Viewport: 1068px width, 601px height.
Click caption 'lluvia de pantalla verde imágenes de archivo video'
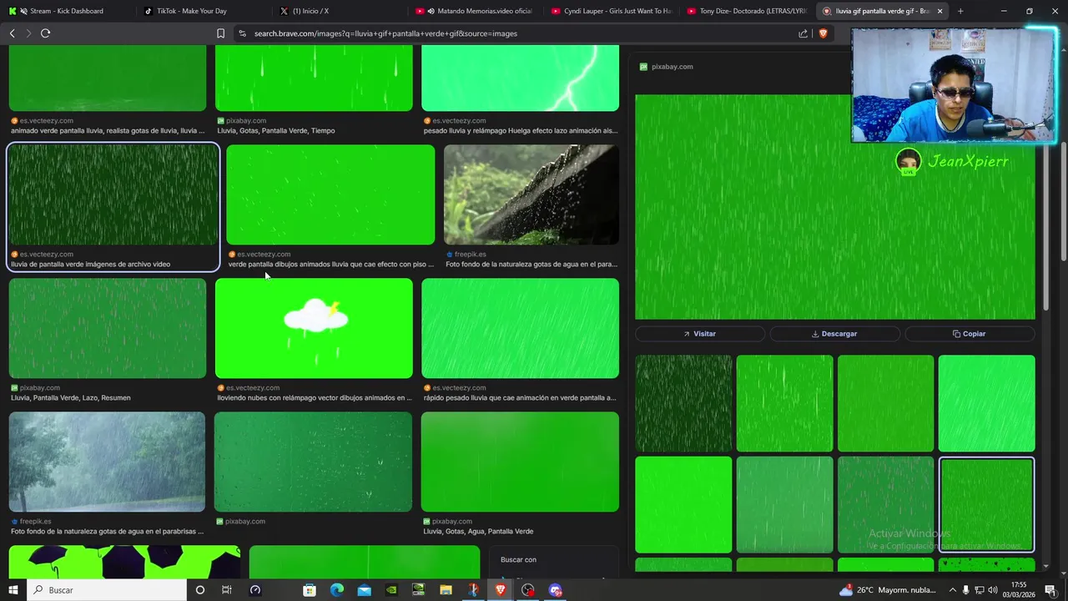(x=90, y=265)
